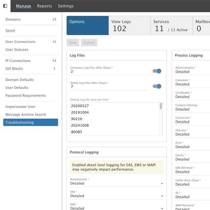Viewport: 210px width, 210px height.
Task: Click the Log Files card heading
Action: point(77,55)
